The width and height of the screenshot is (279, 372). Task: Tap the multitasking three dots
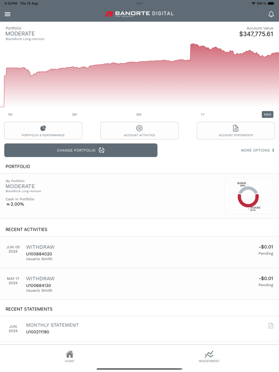[139, 3]
